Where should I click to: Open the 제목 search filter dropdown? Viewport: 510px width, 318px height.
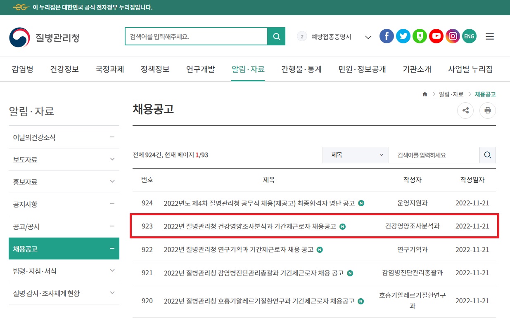click(355, 155)
